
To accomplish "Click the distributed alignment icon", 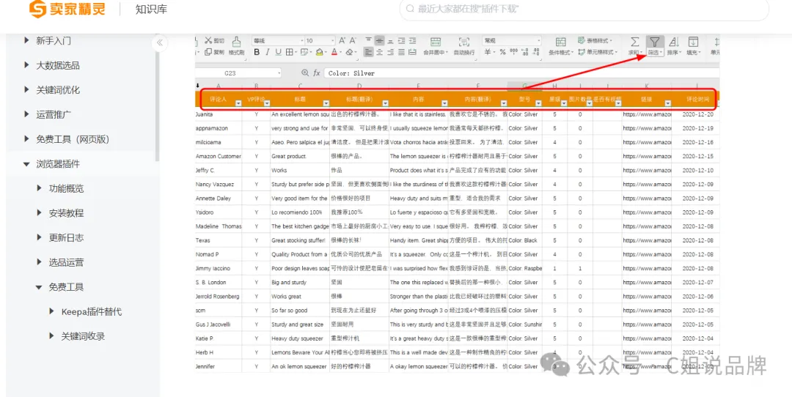I will [x=413, y=52].
